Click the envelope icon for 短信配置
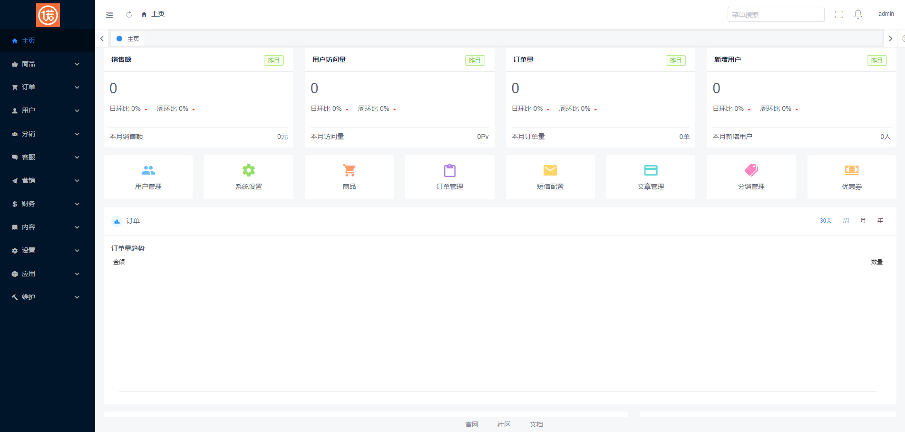Image resolution: width=905 pixels, height=432 pixels. point(550,170)
